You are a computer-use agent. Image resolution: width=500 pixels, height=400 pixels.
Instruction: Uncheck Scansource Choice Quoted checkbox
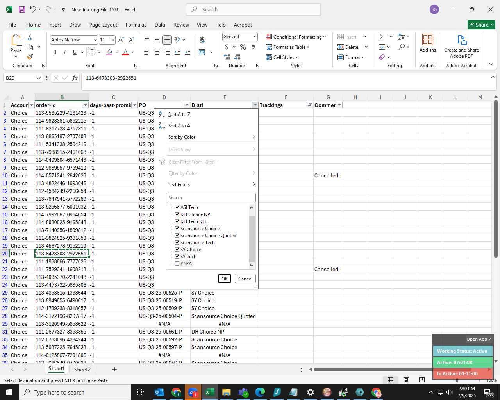[177, 235]
